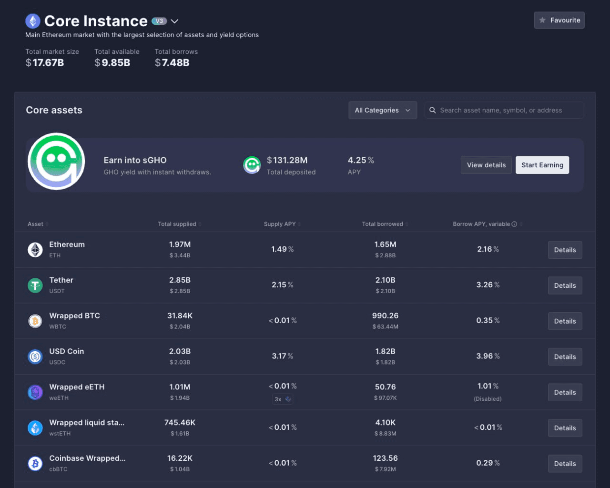Click the Start Earning button
The height and width of the screenshot is (488, 610).
[x=542, y=165]
